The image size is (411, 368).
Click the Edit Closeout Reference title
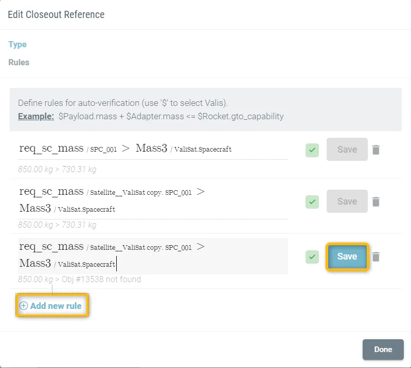point(56,14)
